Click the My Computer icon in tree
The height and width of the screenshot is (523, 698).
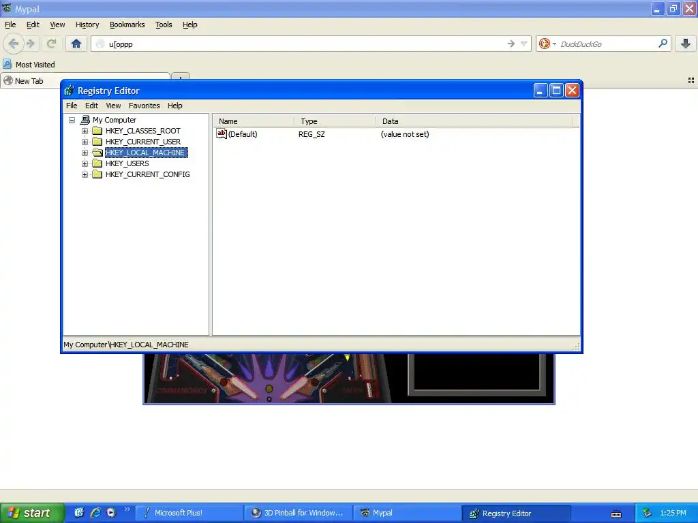pos(85,120)
